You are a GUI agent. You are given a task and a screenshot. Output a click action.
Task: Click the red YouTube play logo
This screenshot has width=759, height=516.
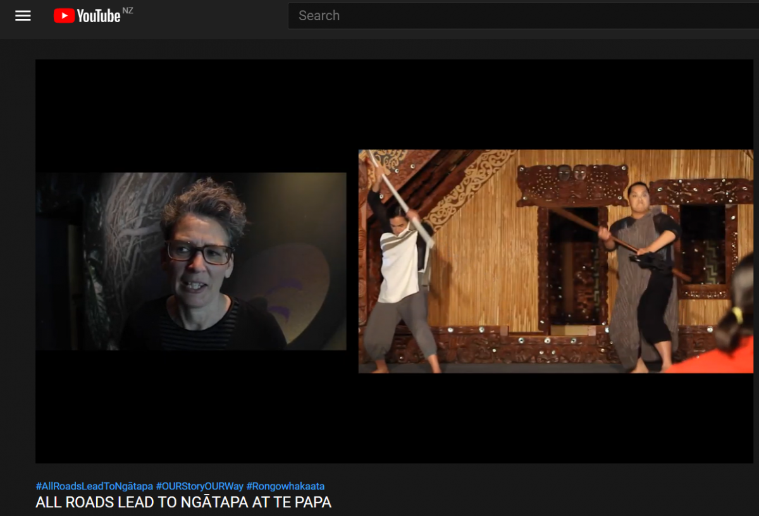[64, 16]
